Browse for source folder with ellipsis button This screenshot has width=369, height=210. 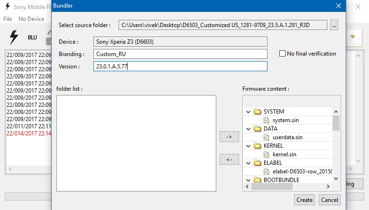click(334, 25)
